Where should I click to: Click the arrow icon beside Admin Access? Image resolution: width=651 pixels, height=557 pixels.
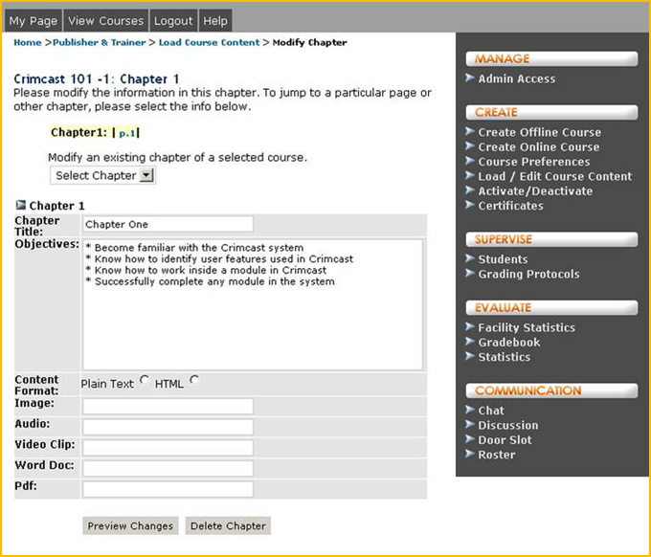[x=470, y=78]
